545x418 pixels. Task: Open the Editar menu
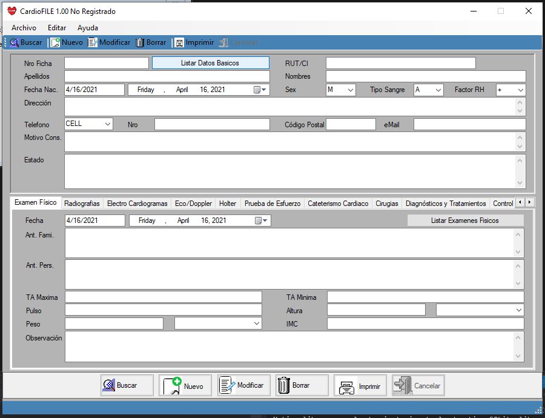(x=57, y=28)
